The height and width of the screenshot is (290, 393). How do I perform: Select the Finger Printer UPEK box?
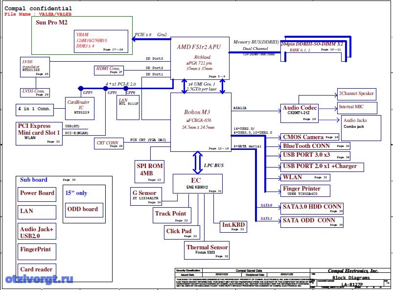(305, 191)
